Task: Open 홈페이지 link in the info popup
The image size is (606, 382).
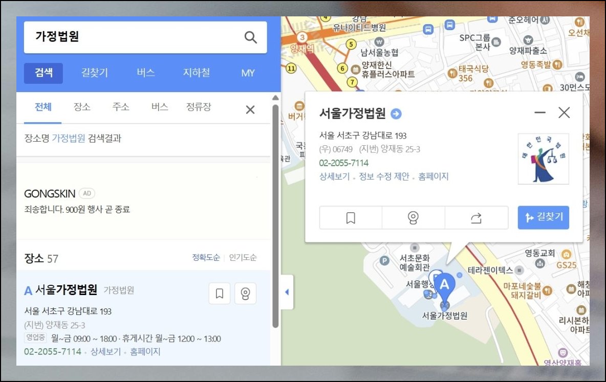Action: pyautogui.click(x=433, y=176)
